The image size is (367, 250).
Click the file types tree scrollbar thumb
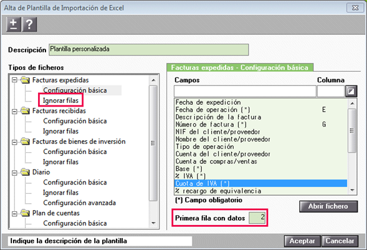pos(153,143)
